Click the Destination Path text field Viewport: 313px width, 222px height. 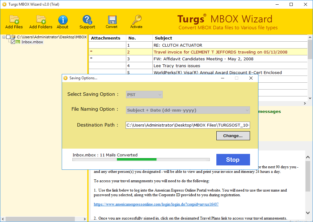tap(188, 125)
